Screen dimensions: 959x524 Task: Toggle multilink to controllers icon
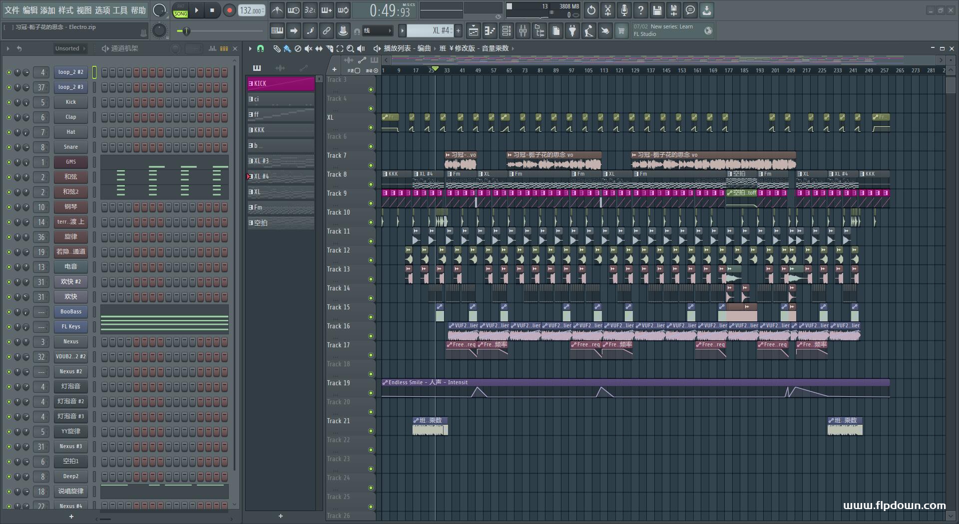(x=327, y=31)
